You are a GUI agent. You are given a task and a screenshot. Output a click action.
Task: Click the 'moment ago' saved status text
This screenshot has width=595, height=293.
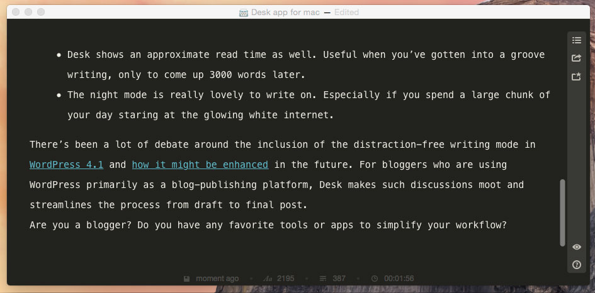217,279
